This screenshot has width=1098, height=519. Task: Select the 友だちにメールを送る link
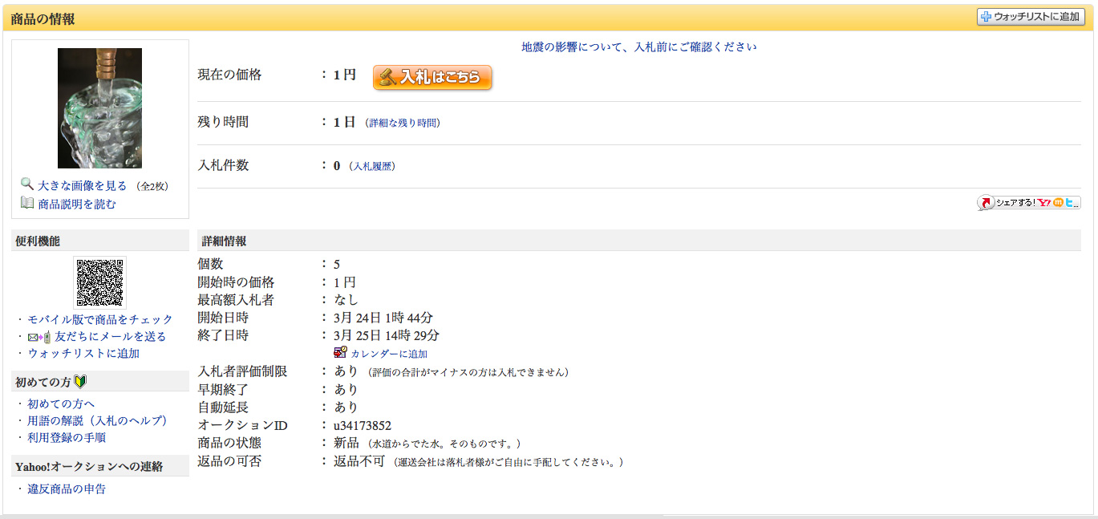tap(111, 337)
